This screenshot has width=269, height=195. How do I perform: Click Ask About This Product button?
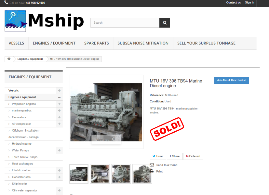(x=232, y=80)
